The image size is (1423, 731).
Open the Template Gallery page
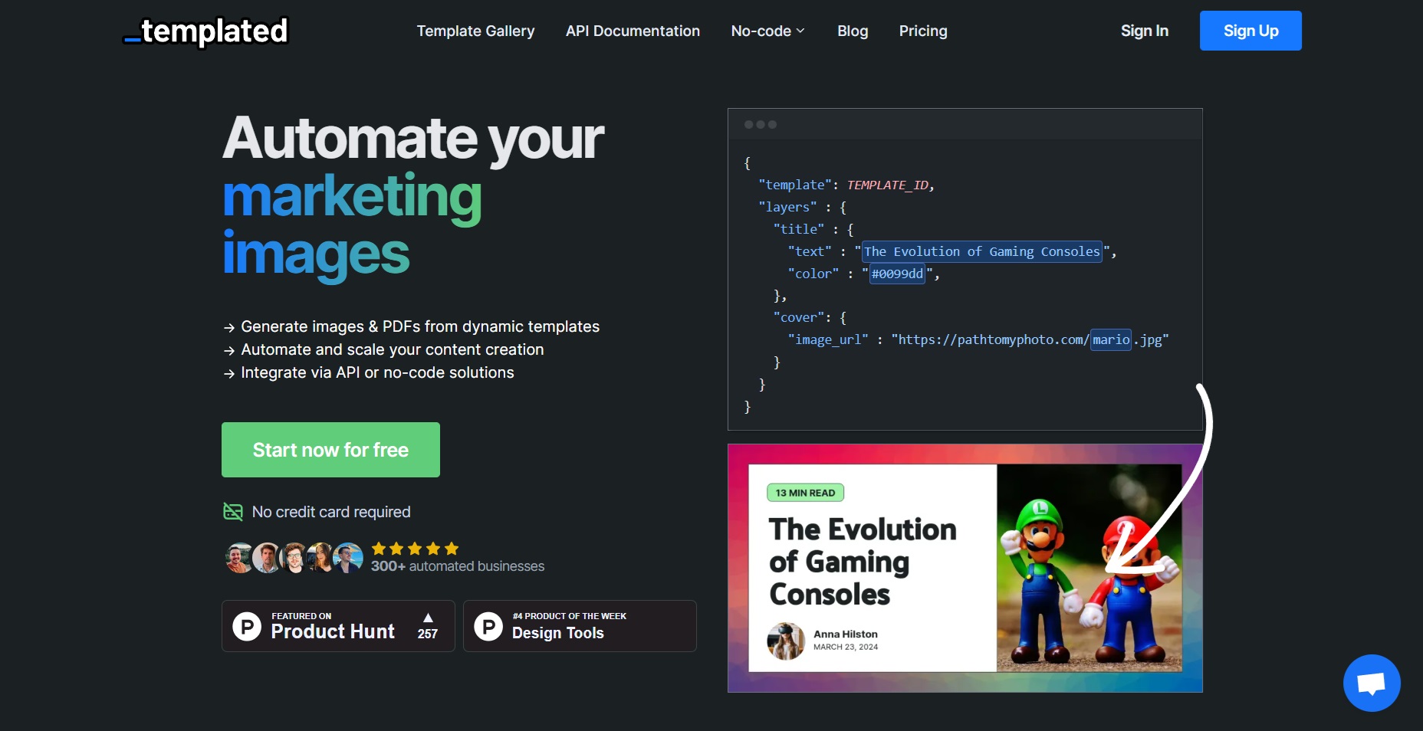pos(475,31)
